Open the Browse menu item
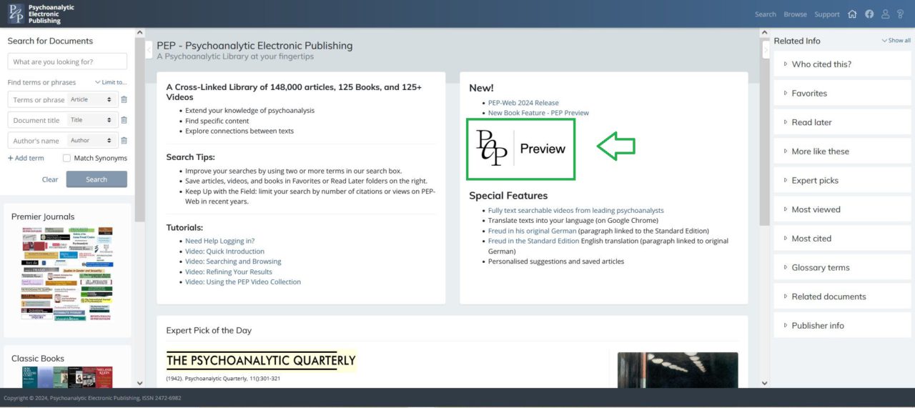 point(795,14)
